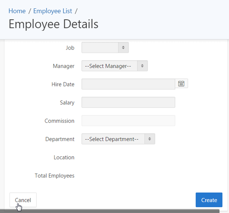Click the Salary label text
This screenshot has height=213, width=229.
pos(66,102)
